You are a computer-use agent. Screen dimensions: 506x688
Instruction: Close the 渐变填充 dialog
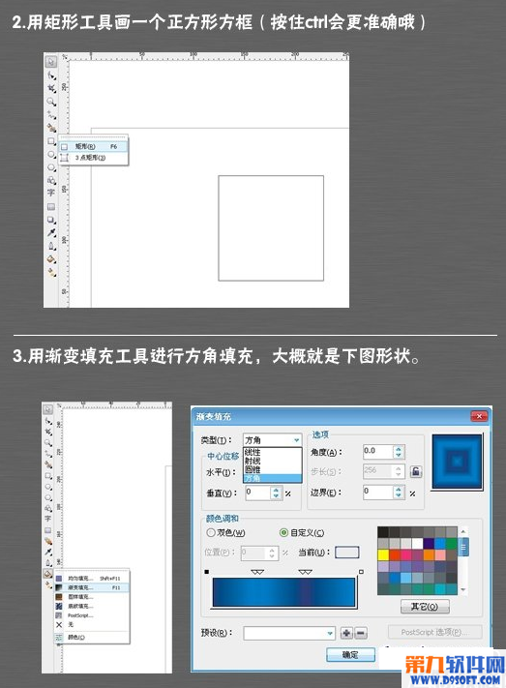pos(479,416)
